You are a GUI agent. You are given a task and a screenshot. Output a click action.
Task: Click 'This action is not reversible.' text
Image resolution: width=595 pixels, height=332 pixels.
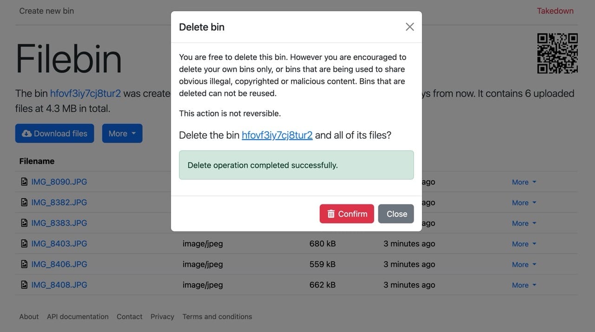pos(230,113)
